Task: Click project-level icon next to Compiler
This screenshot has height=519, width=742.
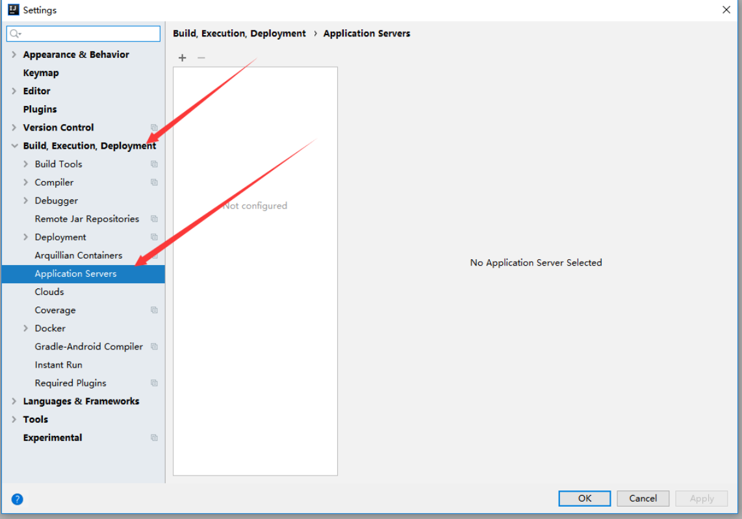Action: click(154, 183)
